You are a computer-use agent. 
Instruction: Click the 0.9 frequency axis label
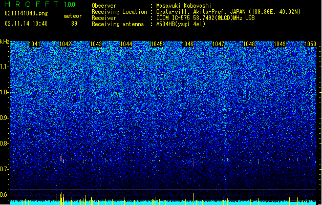(4, 118)
